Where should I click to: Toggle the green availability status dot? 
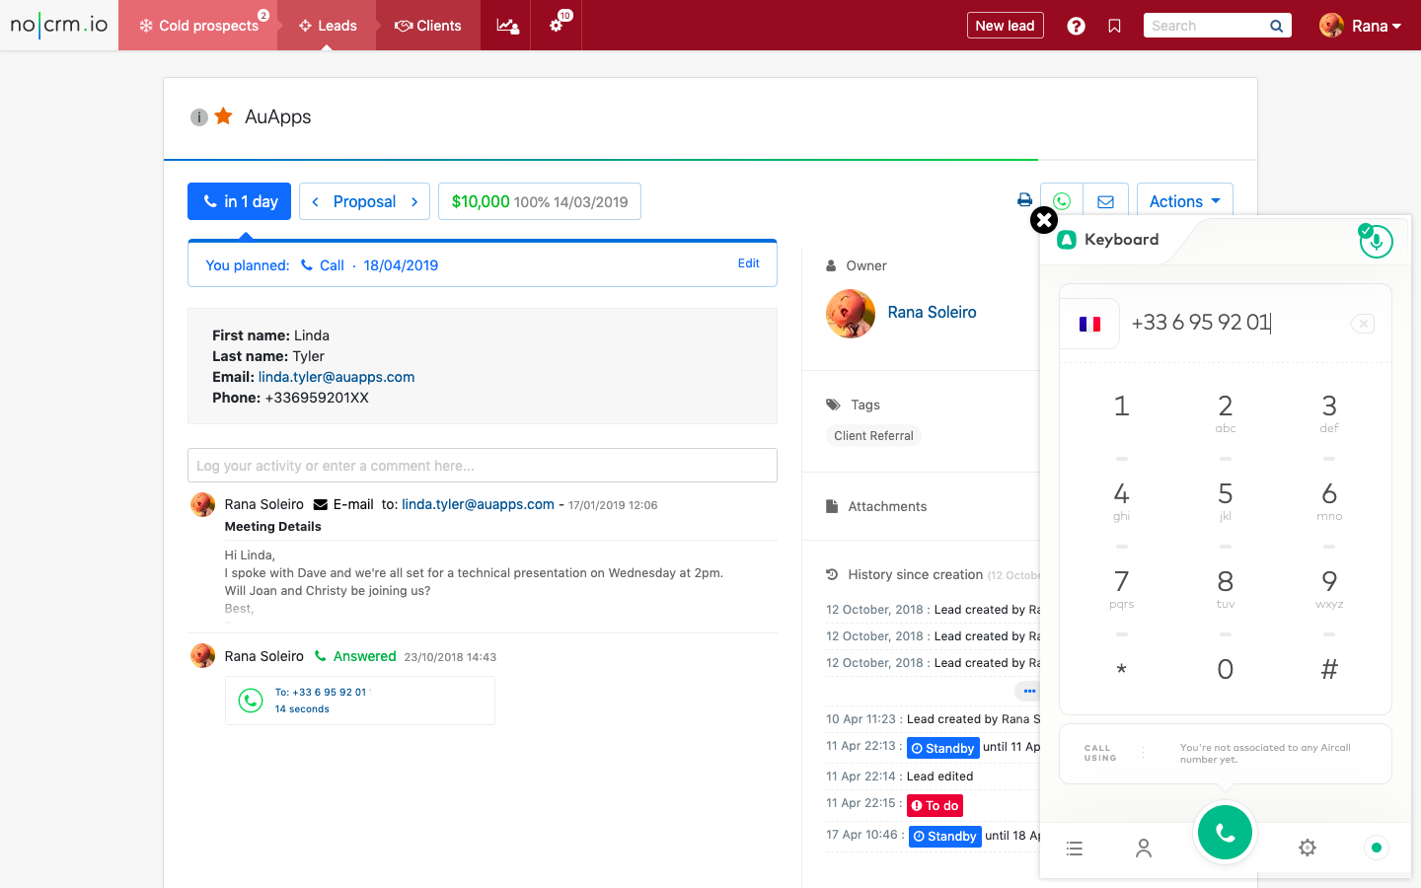(1376, 848)
